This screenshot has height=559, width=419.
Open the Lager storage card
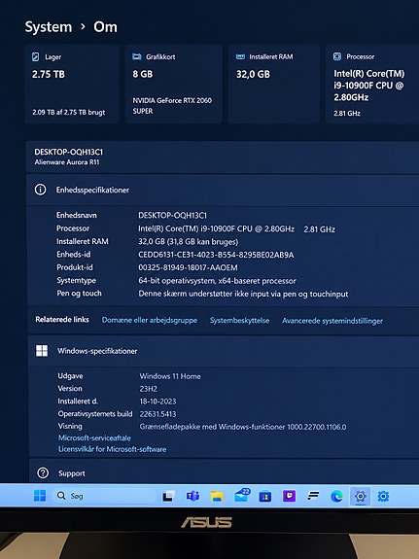point(72,85)
